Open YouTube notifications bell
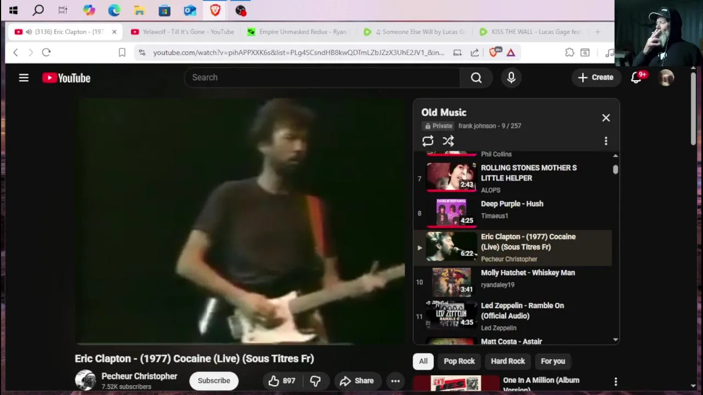The height and width of the screenshot is (395, 703). coord(637,78)
